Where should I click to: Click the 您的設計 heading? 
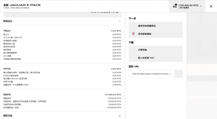[x=8, y=21]
